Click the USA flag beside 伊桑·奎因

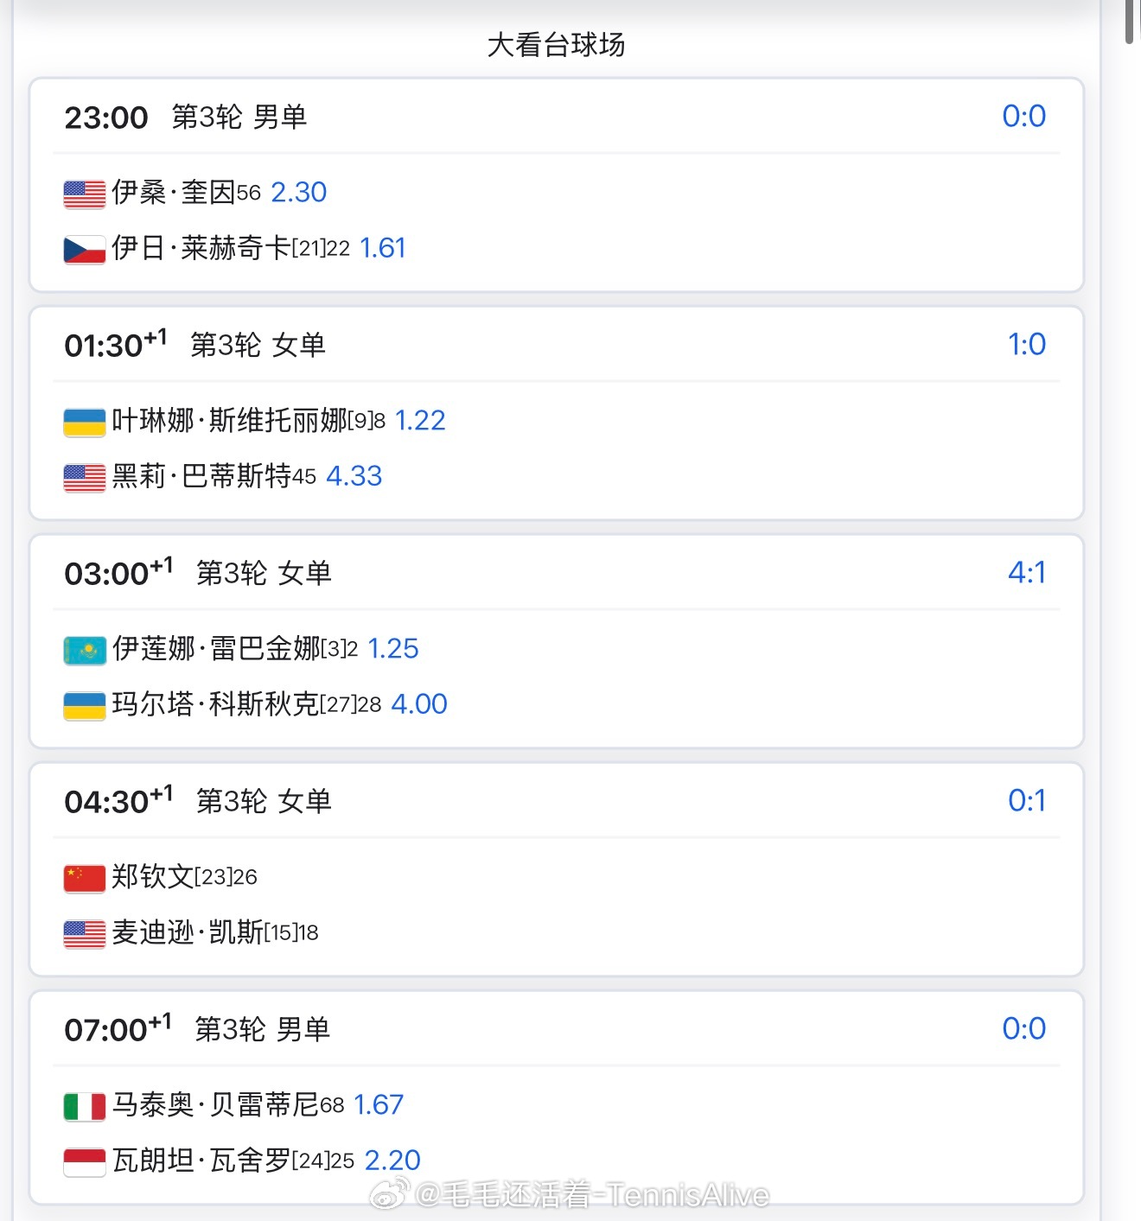(85, 194)
